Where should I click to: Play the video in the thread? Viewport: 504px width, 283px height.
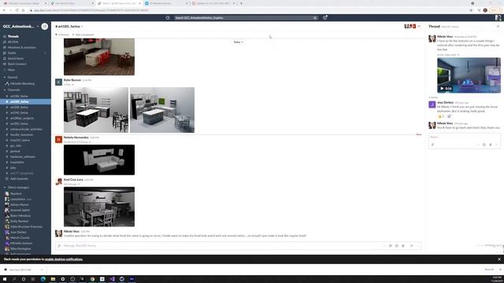coord(443,89)
